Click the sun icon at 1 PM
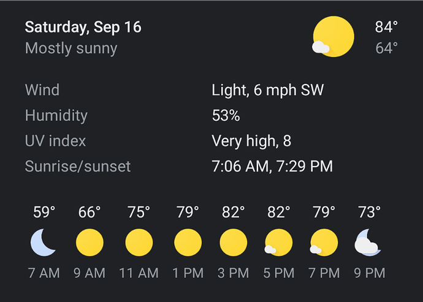 [188, 243]
